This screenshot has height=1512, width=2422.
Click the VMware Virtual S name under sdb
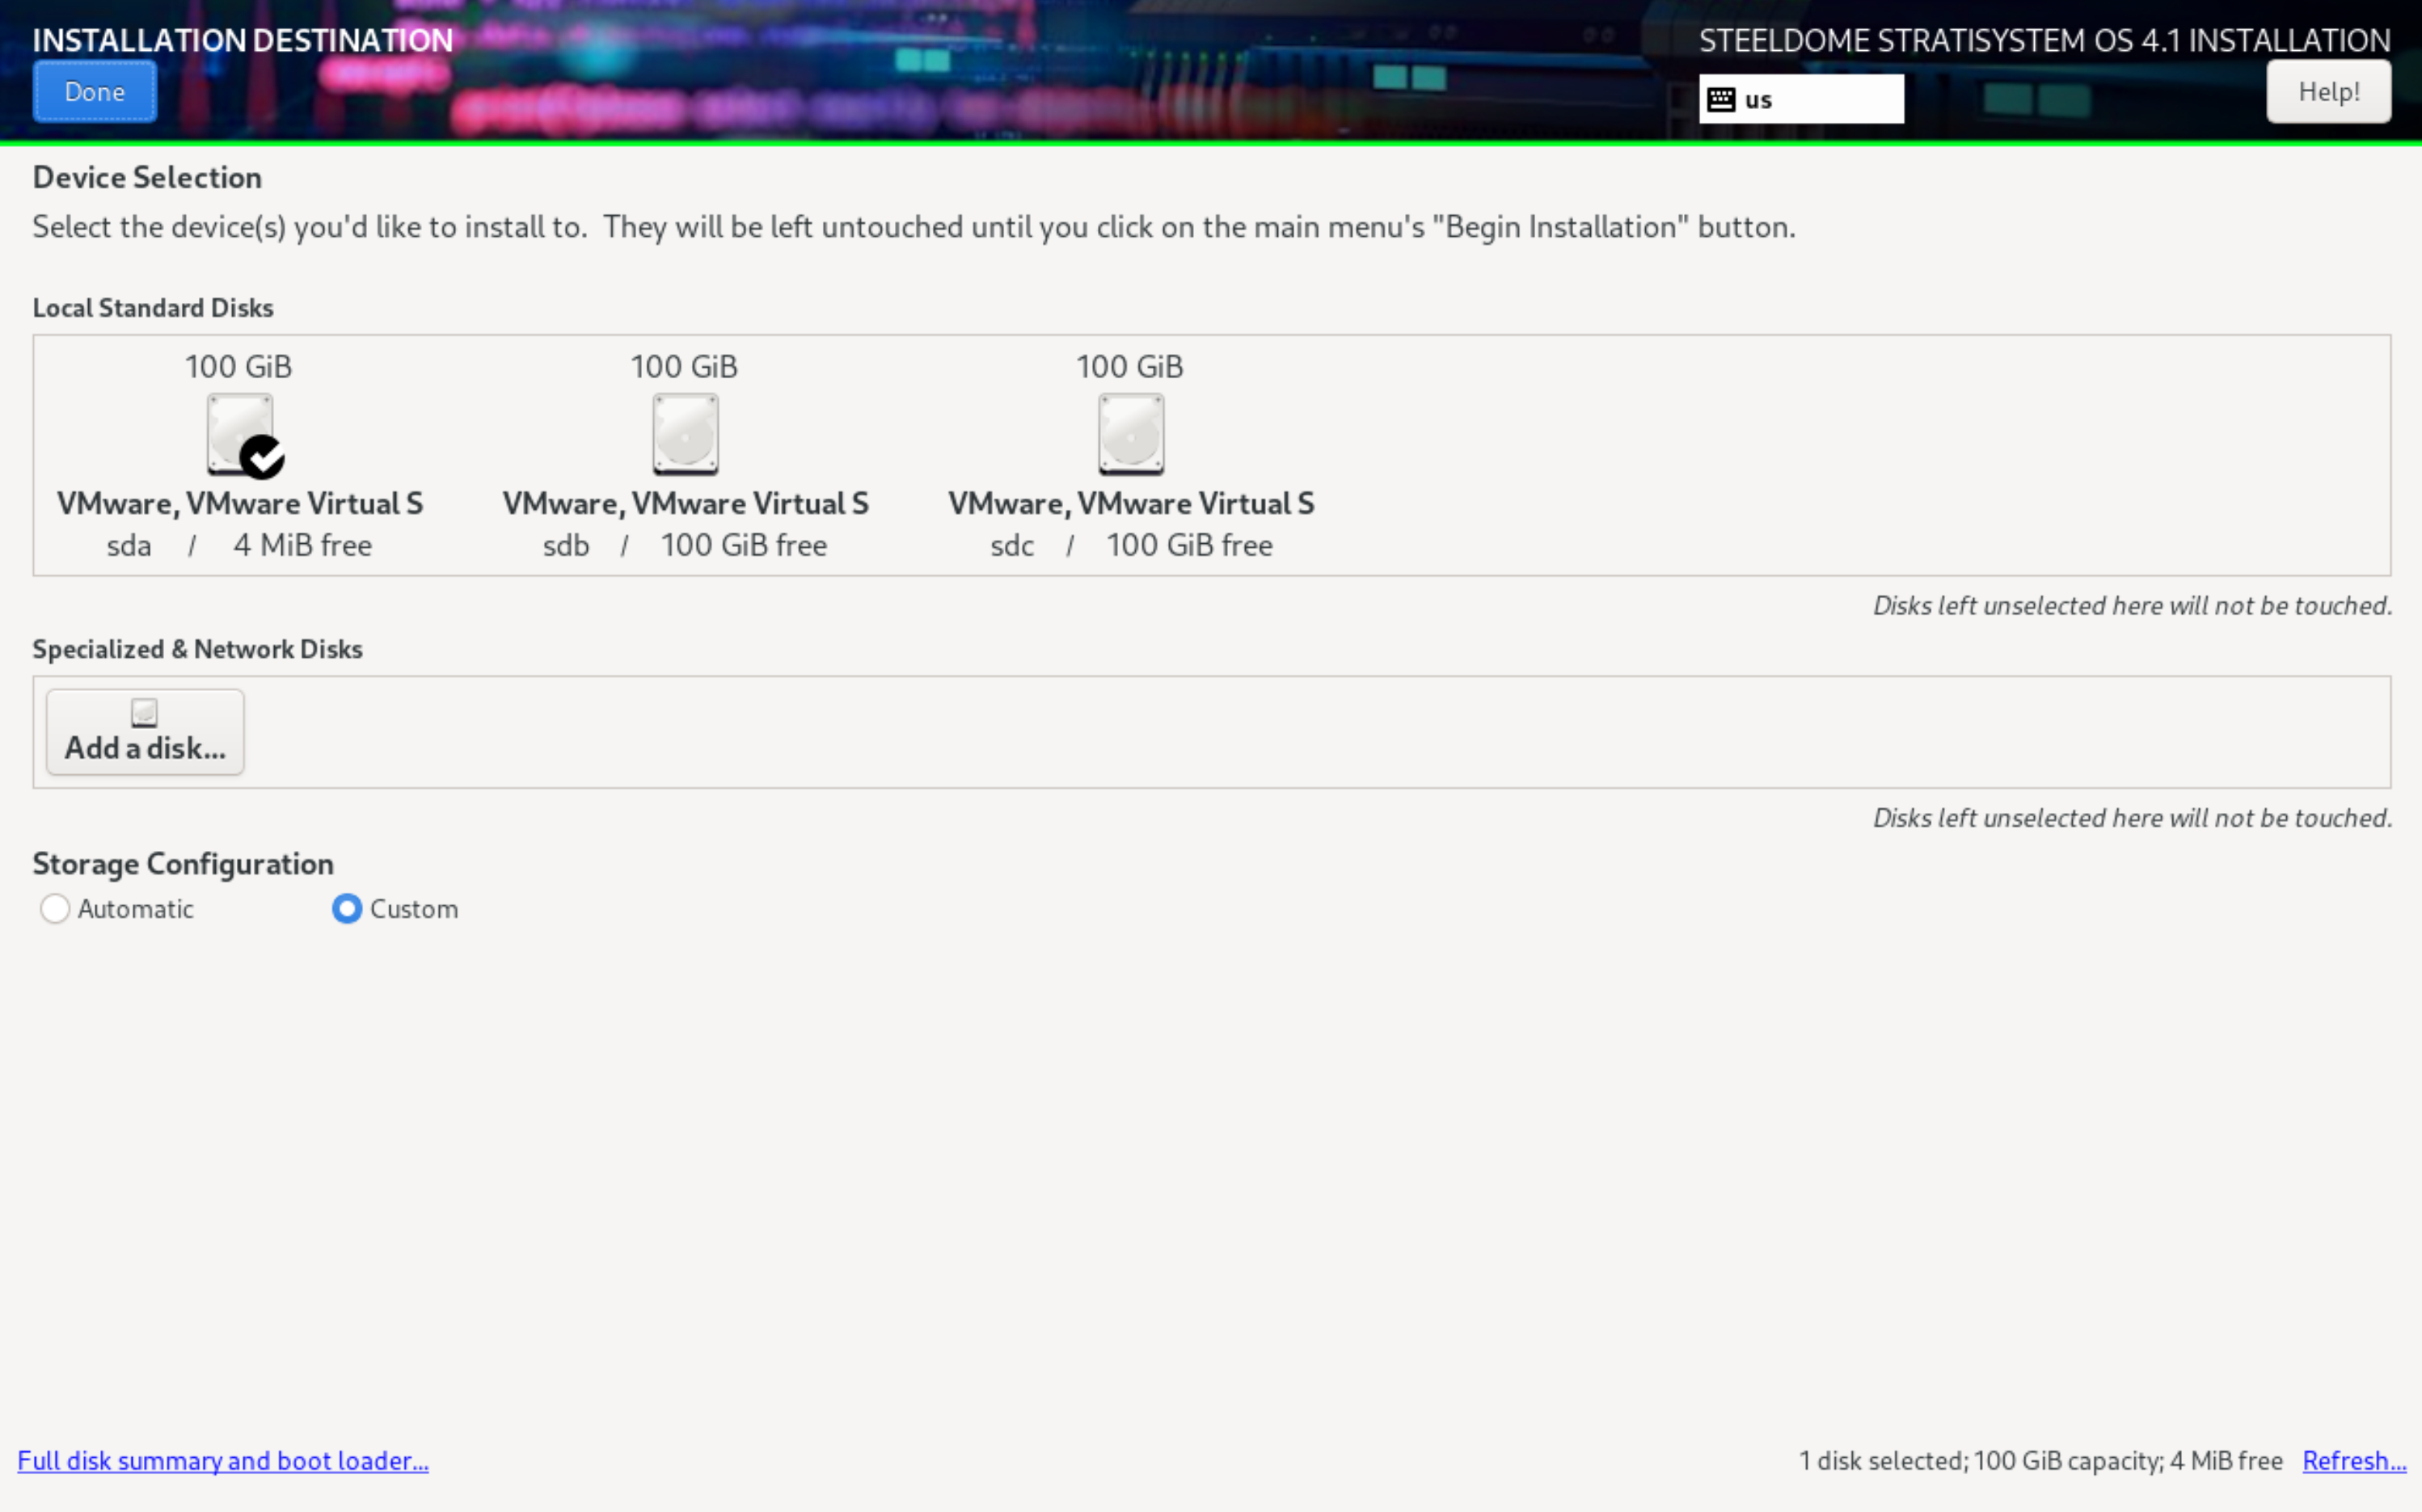(x=686, y=503)
